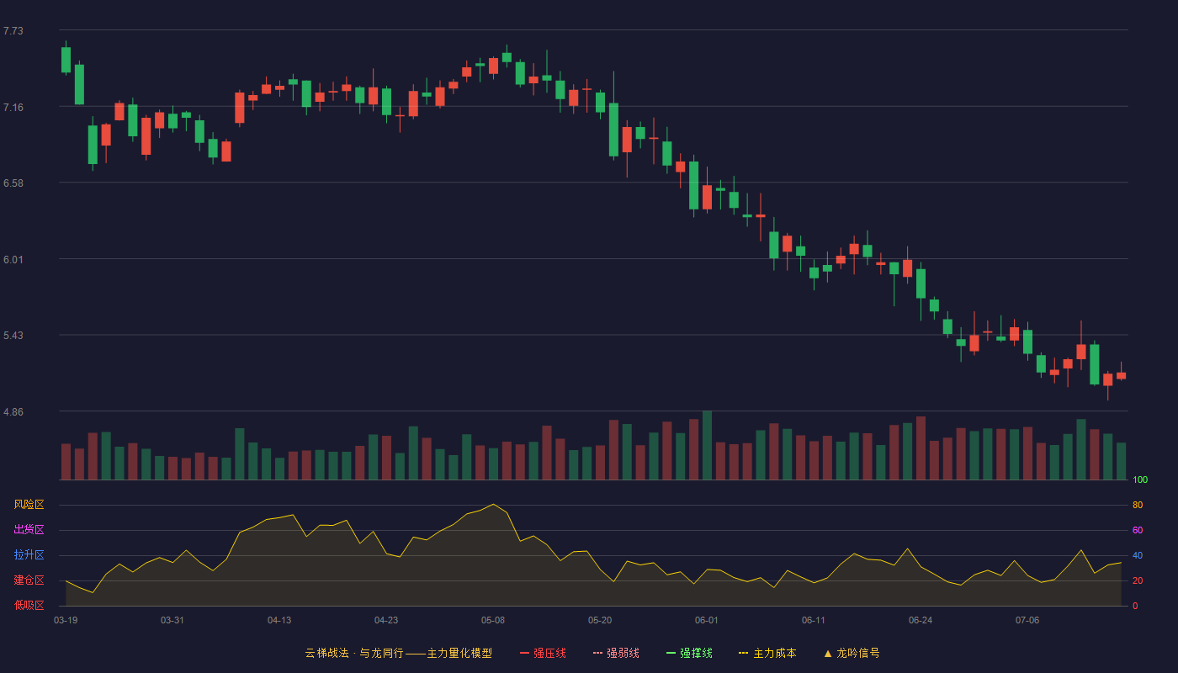Click the 4.86 price axis label
This screenshot has width=1178, height=673.
click(x=13, y=412)
